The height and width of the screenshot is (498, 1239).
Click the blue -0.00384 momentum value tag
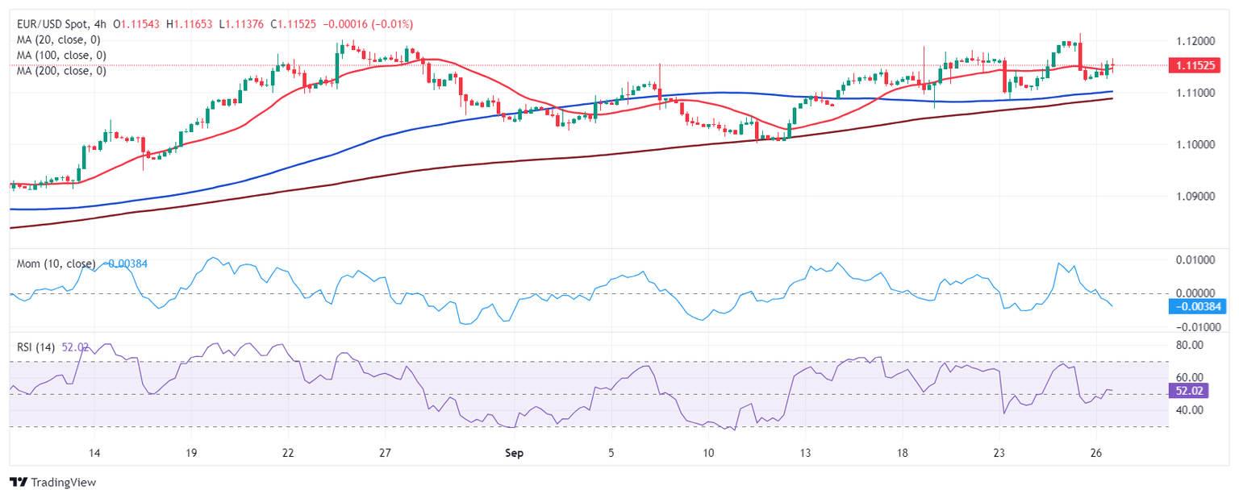click(x=1197, y=306)
